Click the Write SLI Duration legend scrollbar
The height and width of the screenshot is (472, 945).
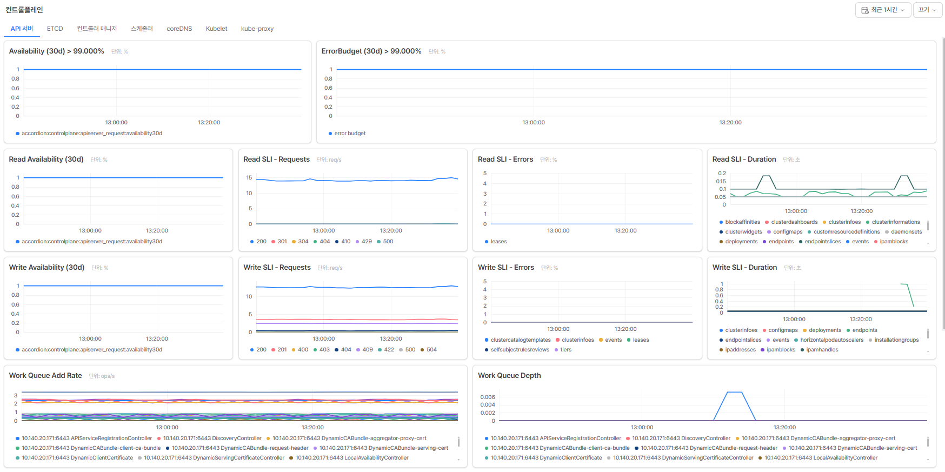928,334
